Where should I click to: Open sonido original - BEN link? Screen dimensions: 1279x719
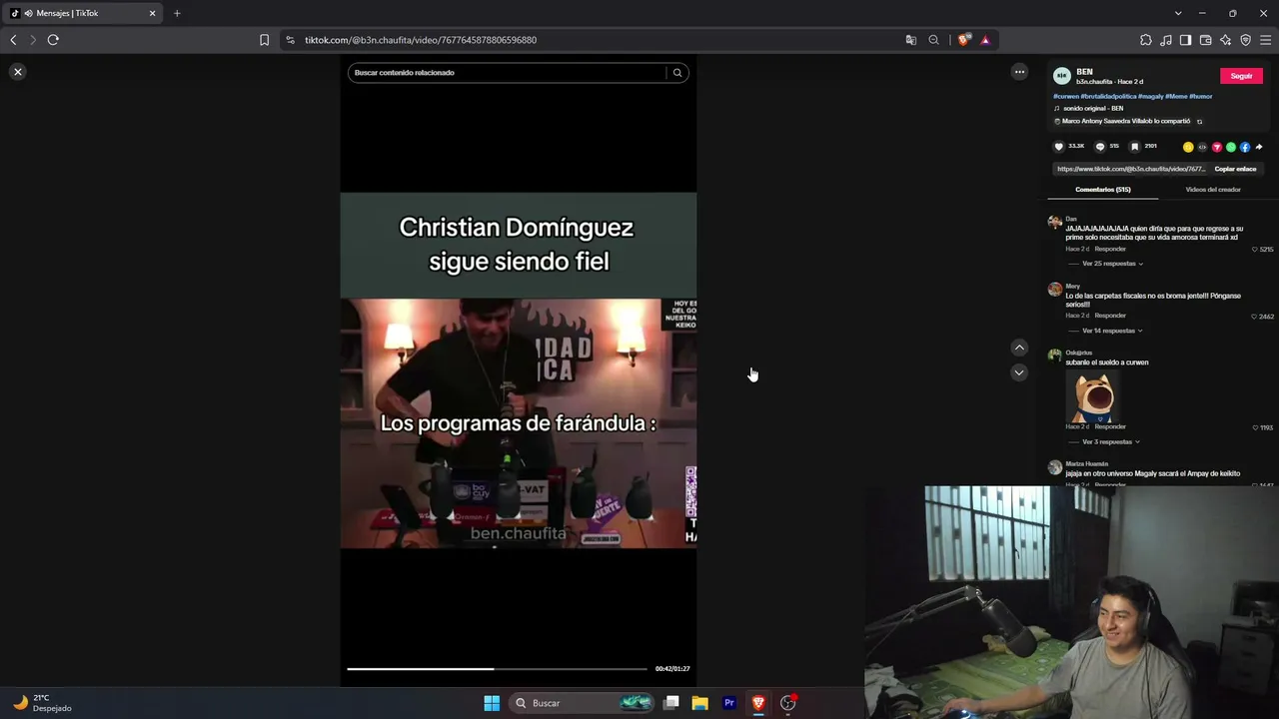coord(1092,109)
